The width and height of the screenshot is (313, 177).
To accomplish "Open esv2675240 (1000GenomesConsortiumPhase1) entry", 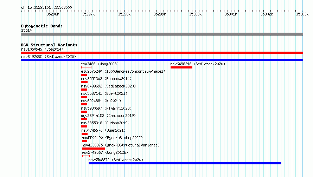I will [123, 71].
